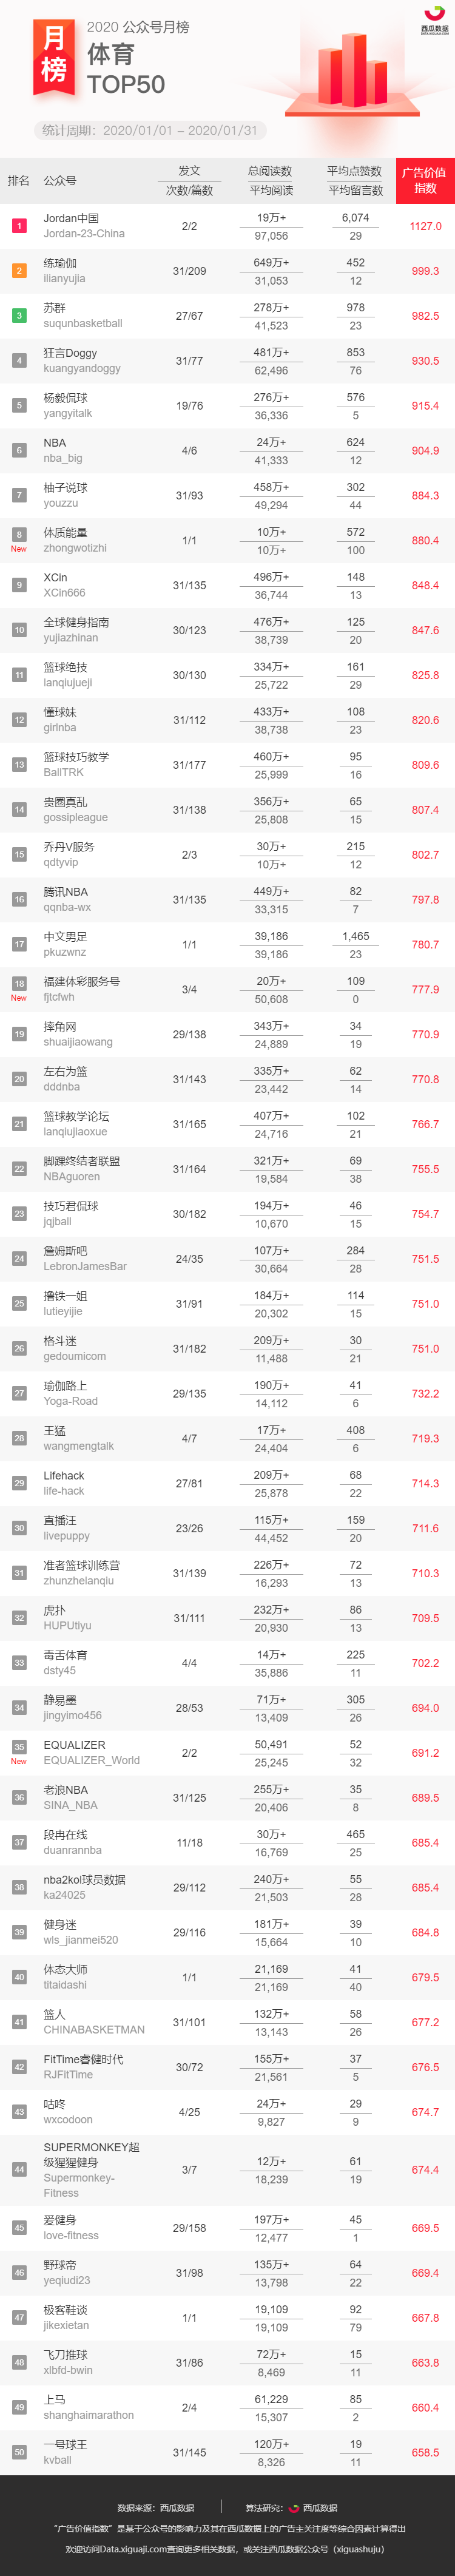Open the 腾讯NBA account row

click(227, 900)
